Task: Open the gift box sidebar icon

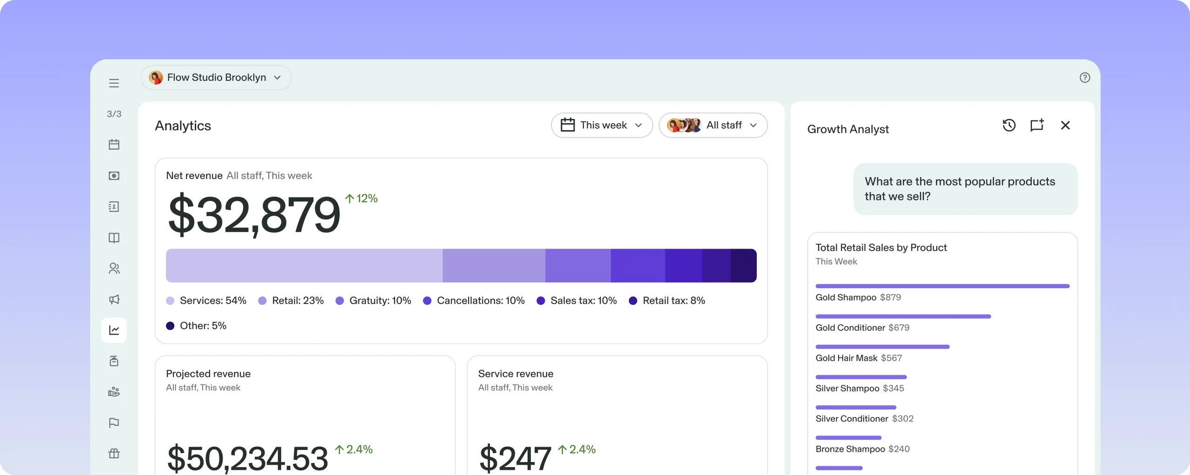Action: coord(114,454)
